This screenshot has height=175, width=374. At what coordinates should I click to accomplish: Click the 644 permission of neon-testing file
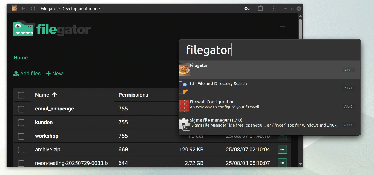coord(123,163)
